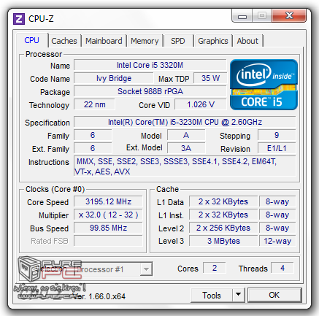The width and height of the screenshot is (319, 316).
Task: Click the CPU-Z app icon in title bar
Action: point(19,19)
